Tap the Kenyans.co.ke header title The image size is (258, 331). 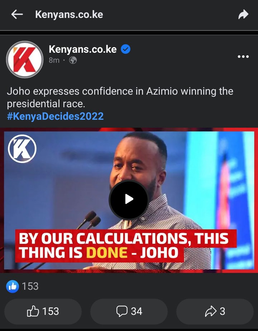[x=69, y=15]
